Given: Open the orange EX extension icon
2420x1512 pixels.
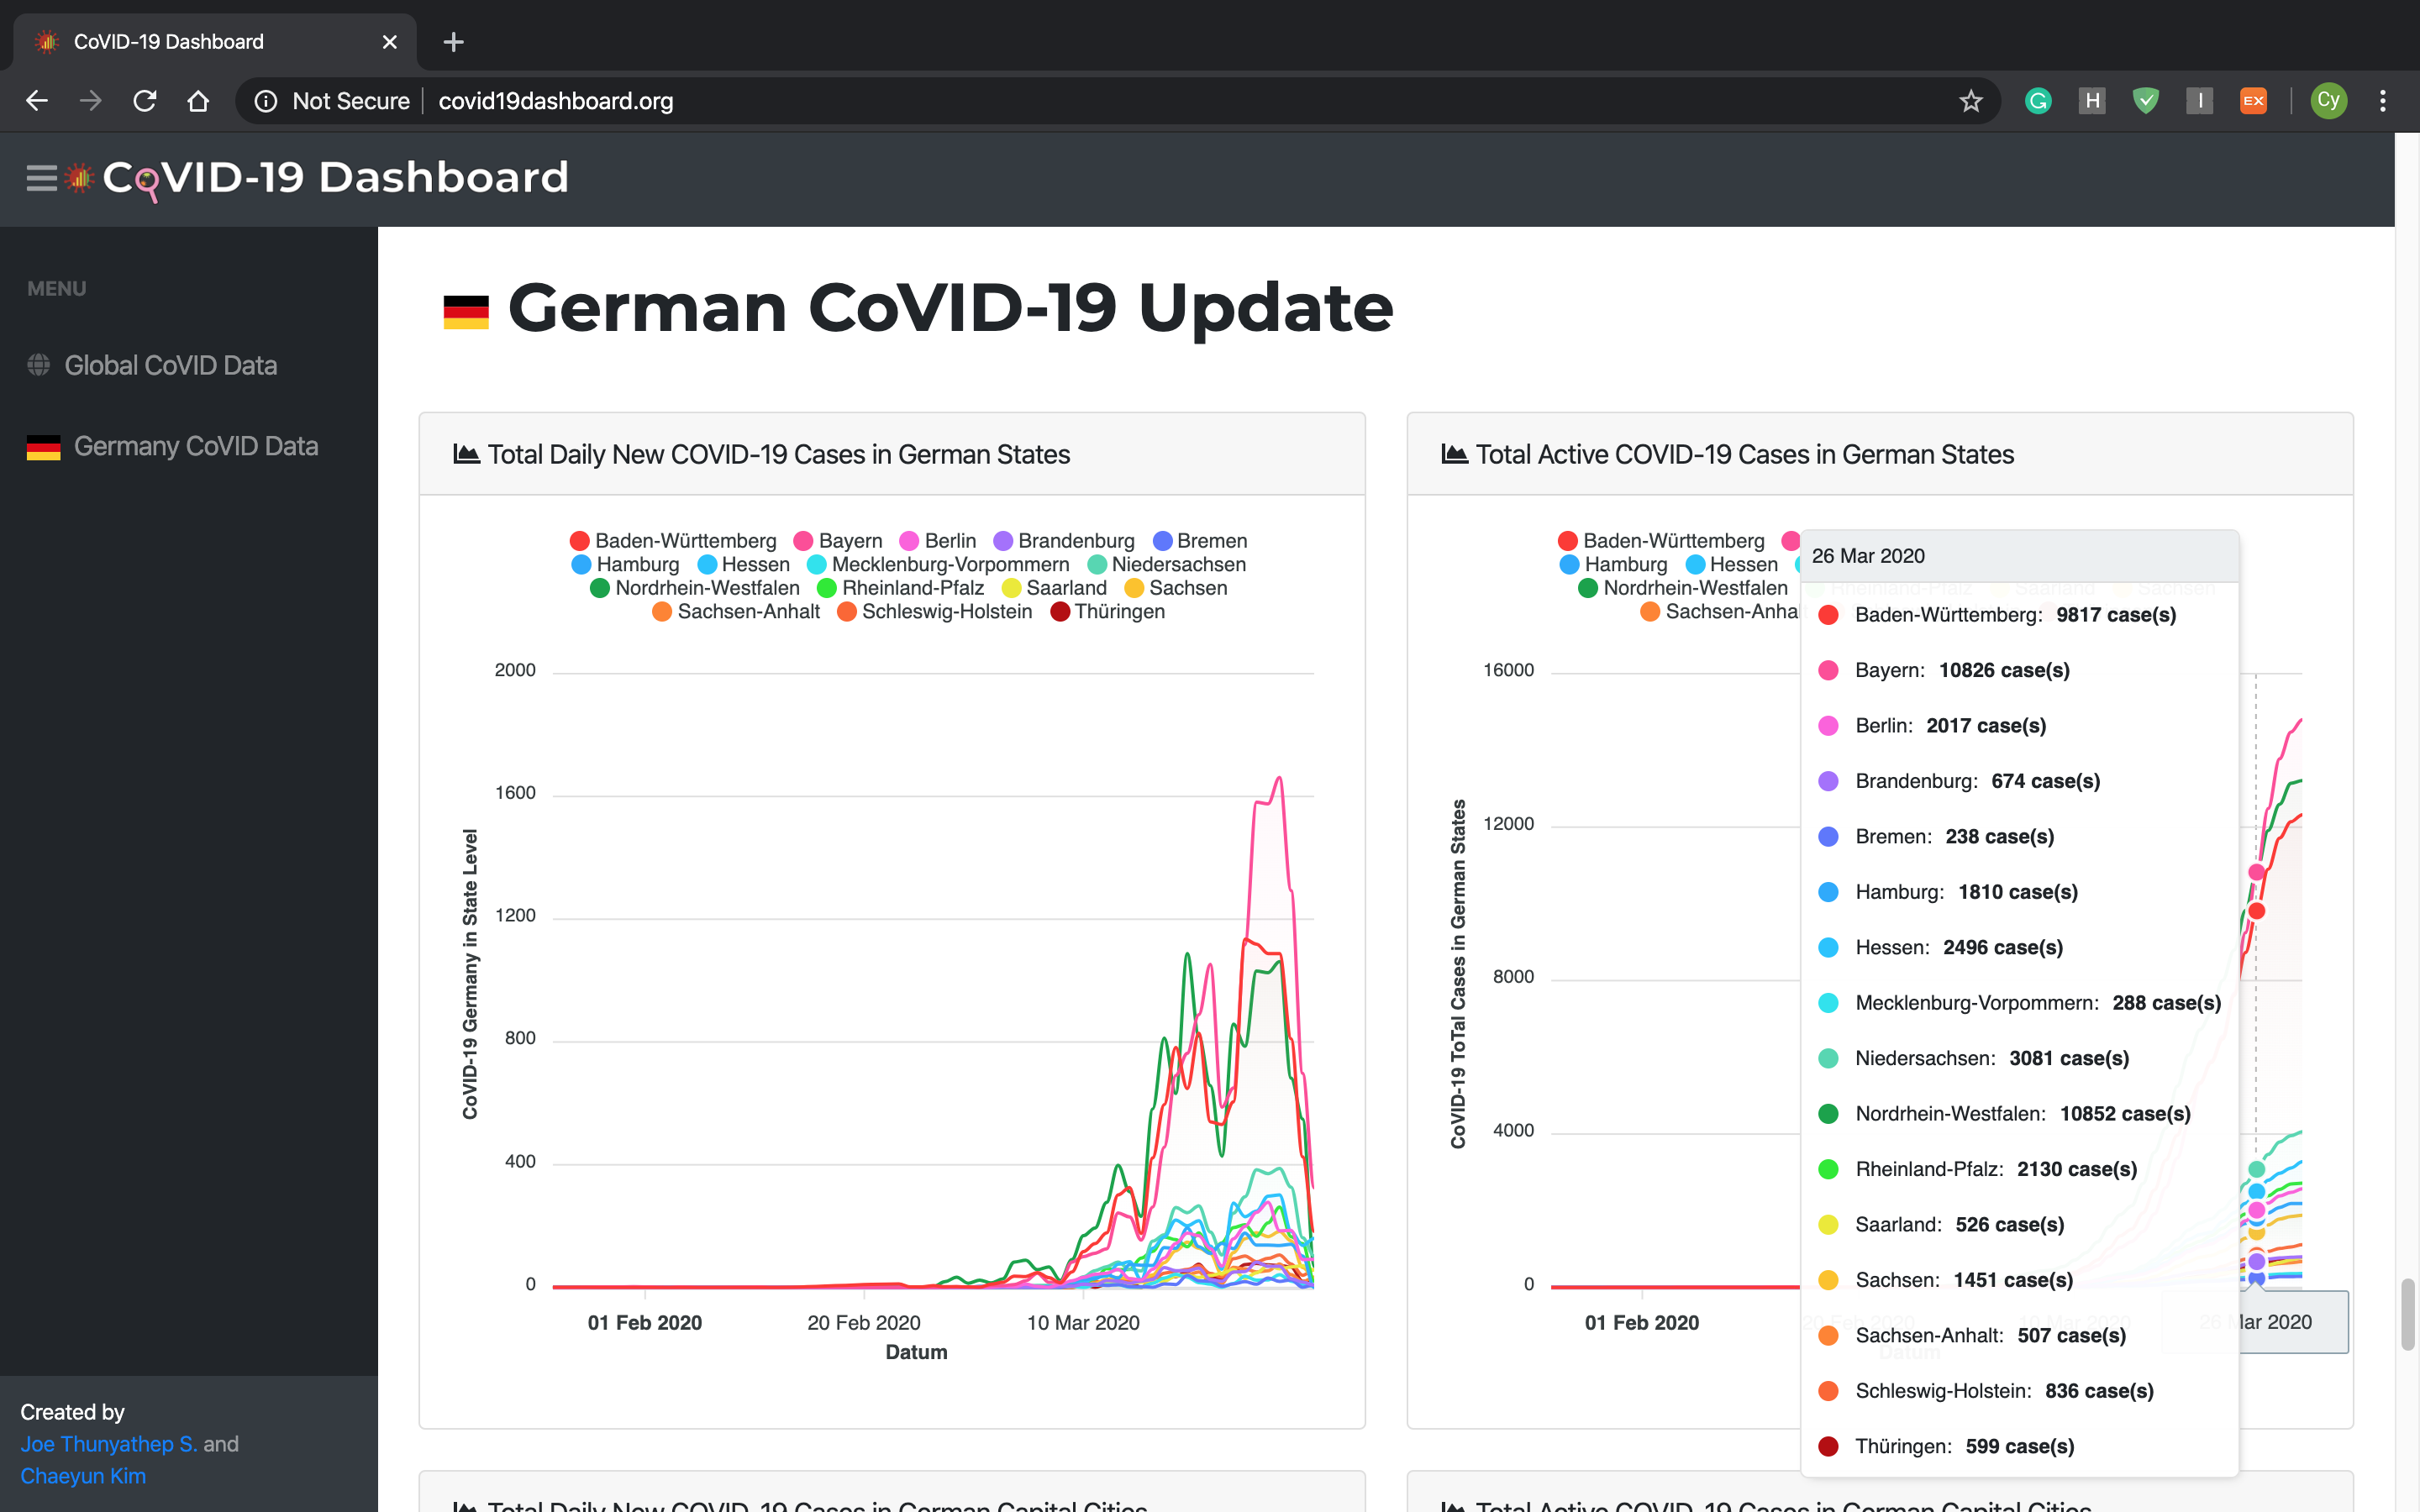Looking at the screenshot, I should [2253, 101].
